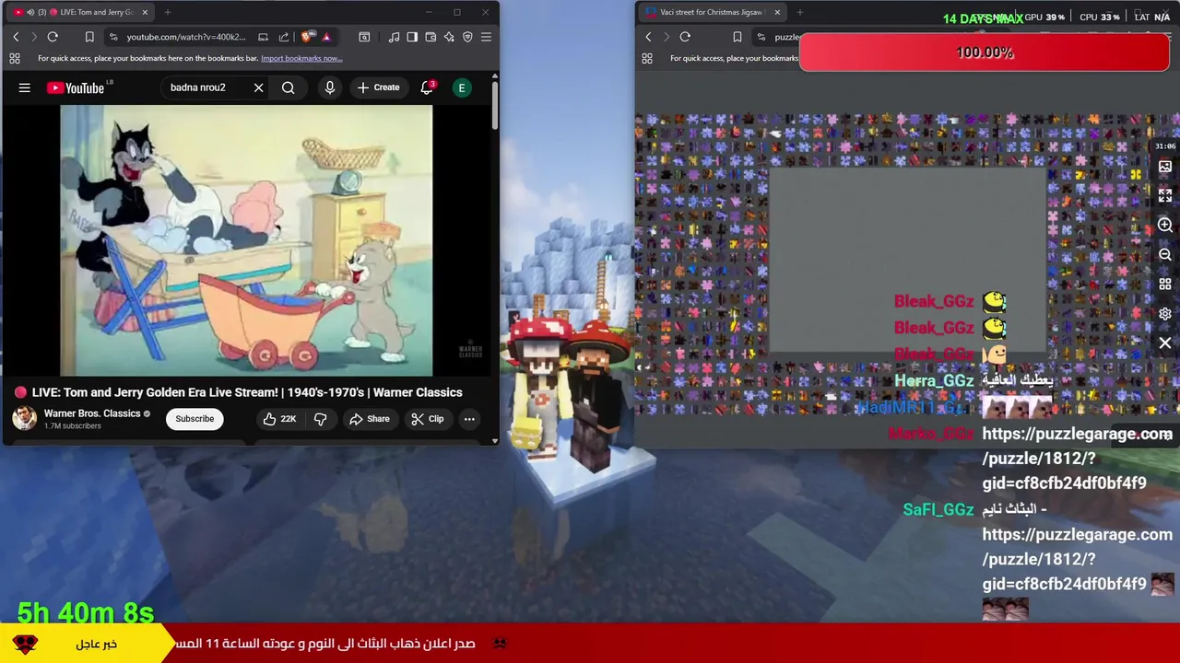Click the Import bookmarks now link
This screenshot has height=663, width=1180.
[301, 58]
